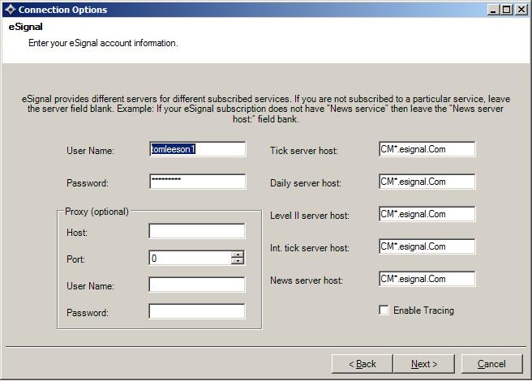The width and height of the screenshot is (532, 381).
Task: Focus the eSignal account Password field
Action: 197,182
